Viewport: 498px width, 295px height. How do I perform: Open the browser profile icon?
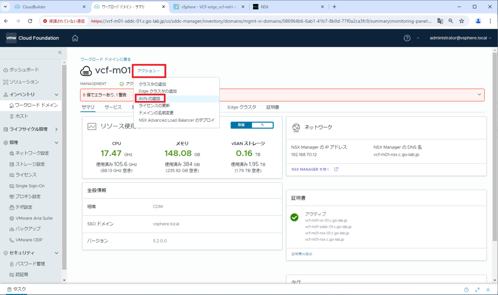(478, 21)
